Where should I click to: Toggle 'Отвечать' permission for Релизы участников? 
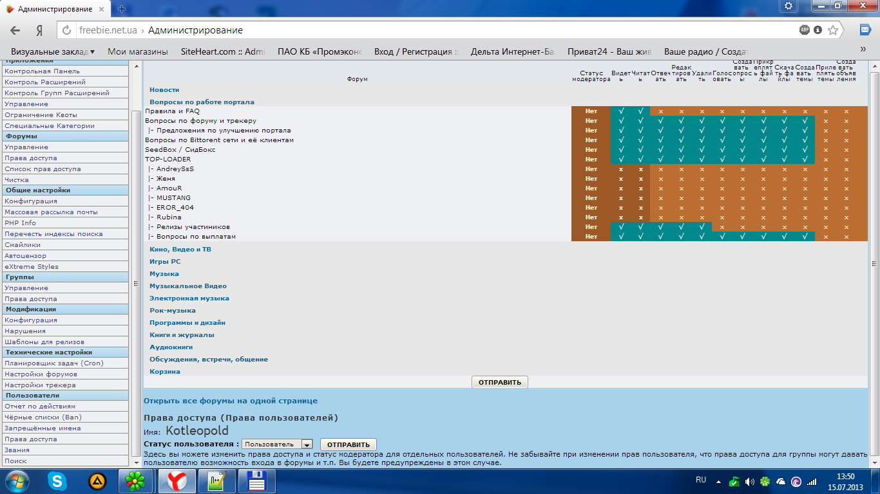[x=660, y=227]
